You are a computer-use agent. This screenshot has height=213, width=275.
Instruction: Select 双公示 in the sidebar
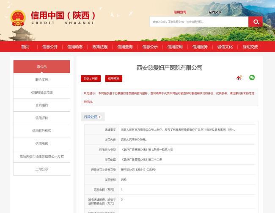pos(42,67)
